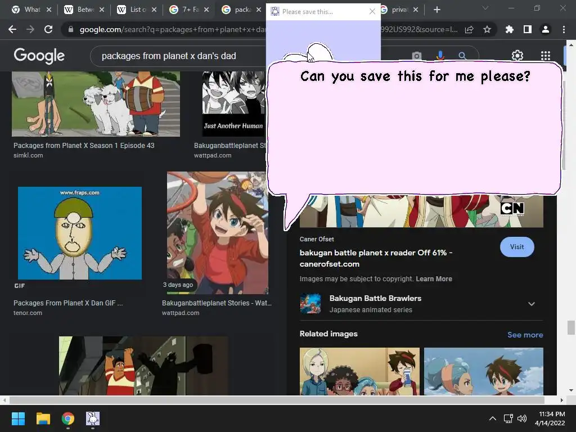Open the network status tray icon
Image resolution: width=576 pixels, height=432 pixels.
click(508, 418)
